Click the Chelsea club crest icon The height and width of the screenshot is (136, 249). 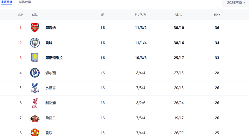35,73
